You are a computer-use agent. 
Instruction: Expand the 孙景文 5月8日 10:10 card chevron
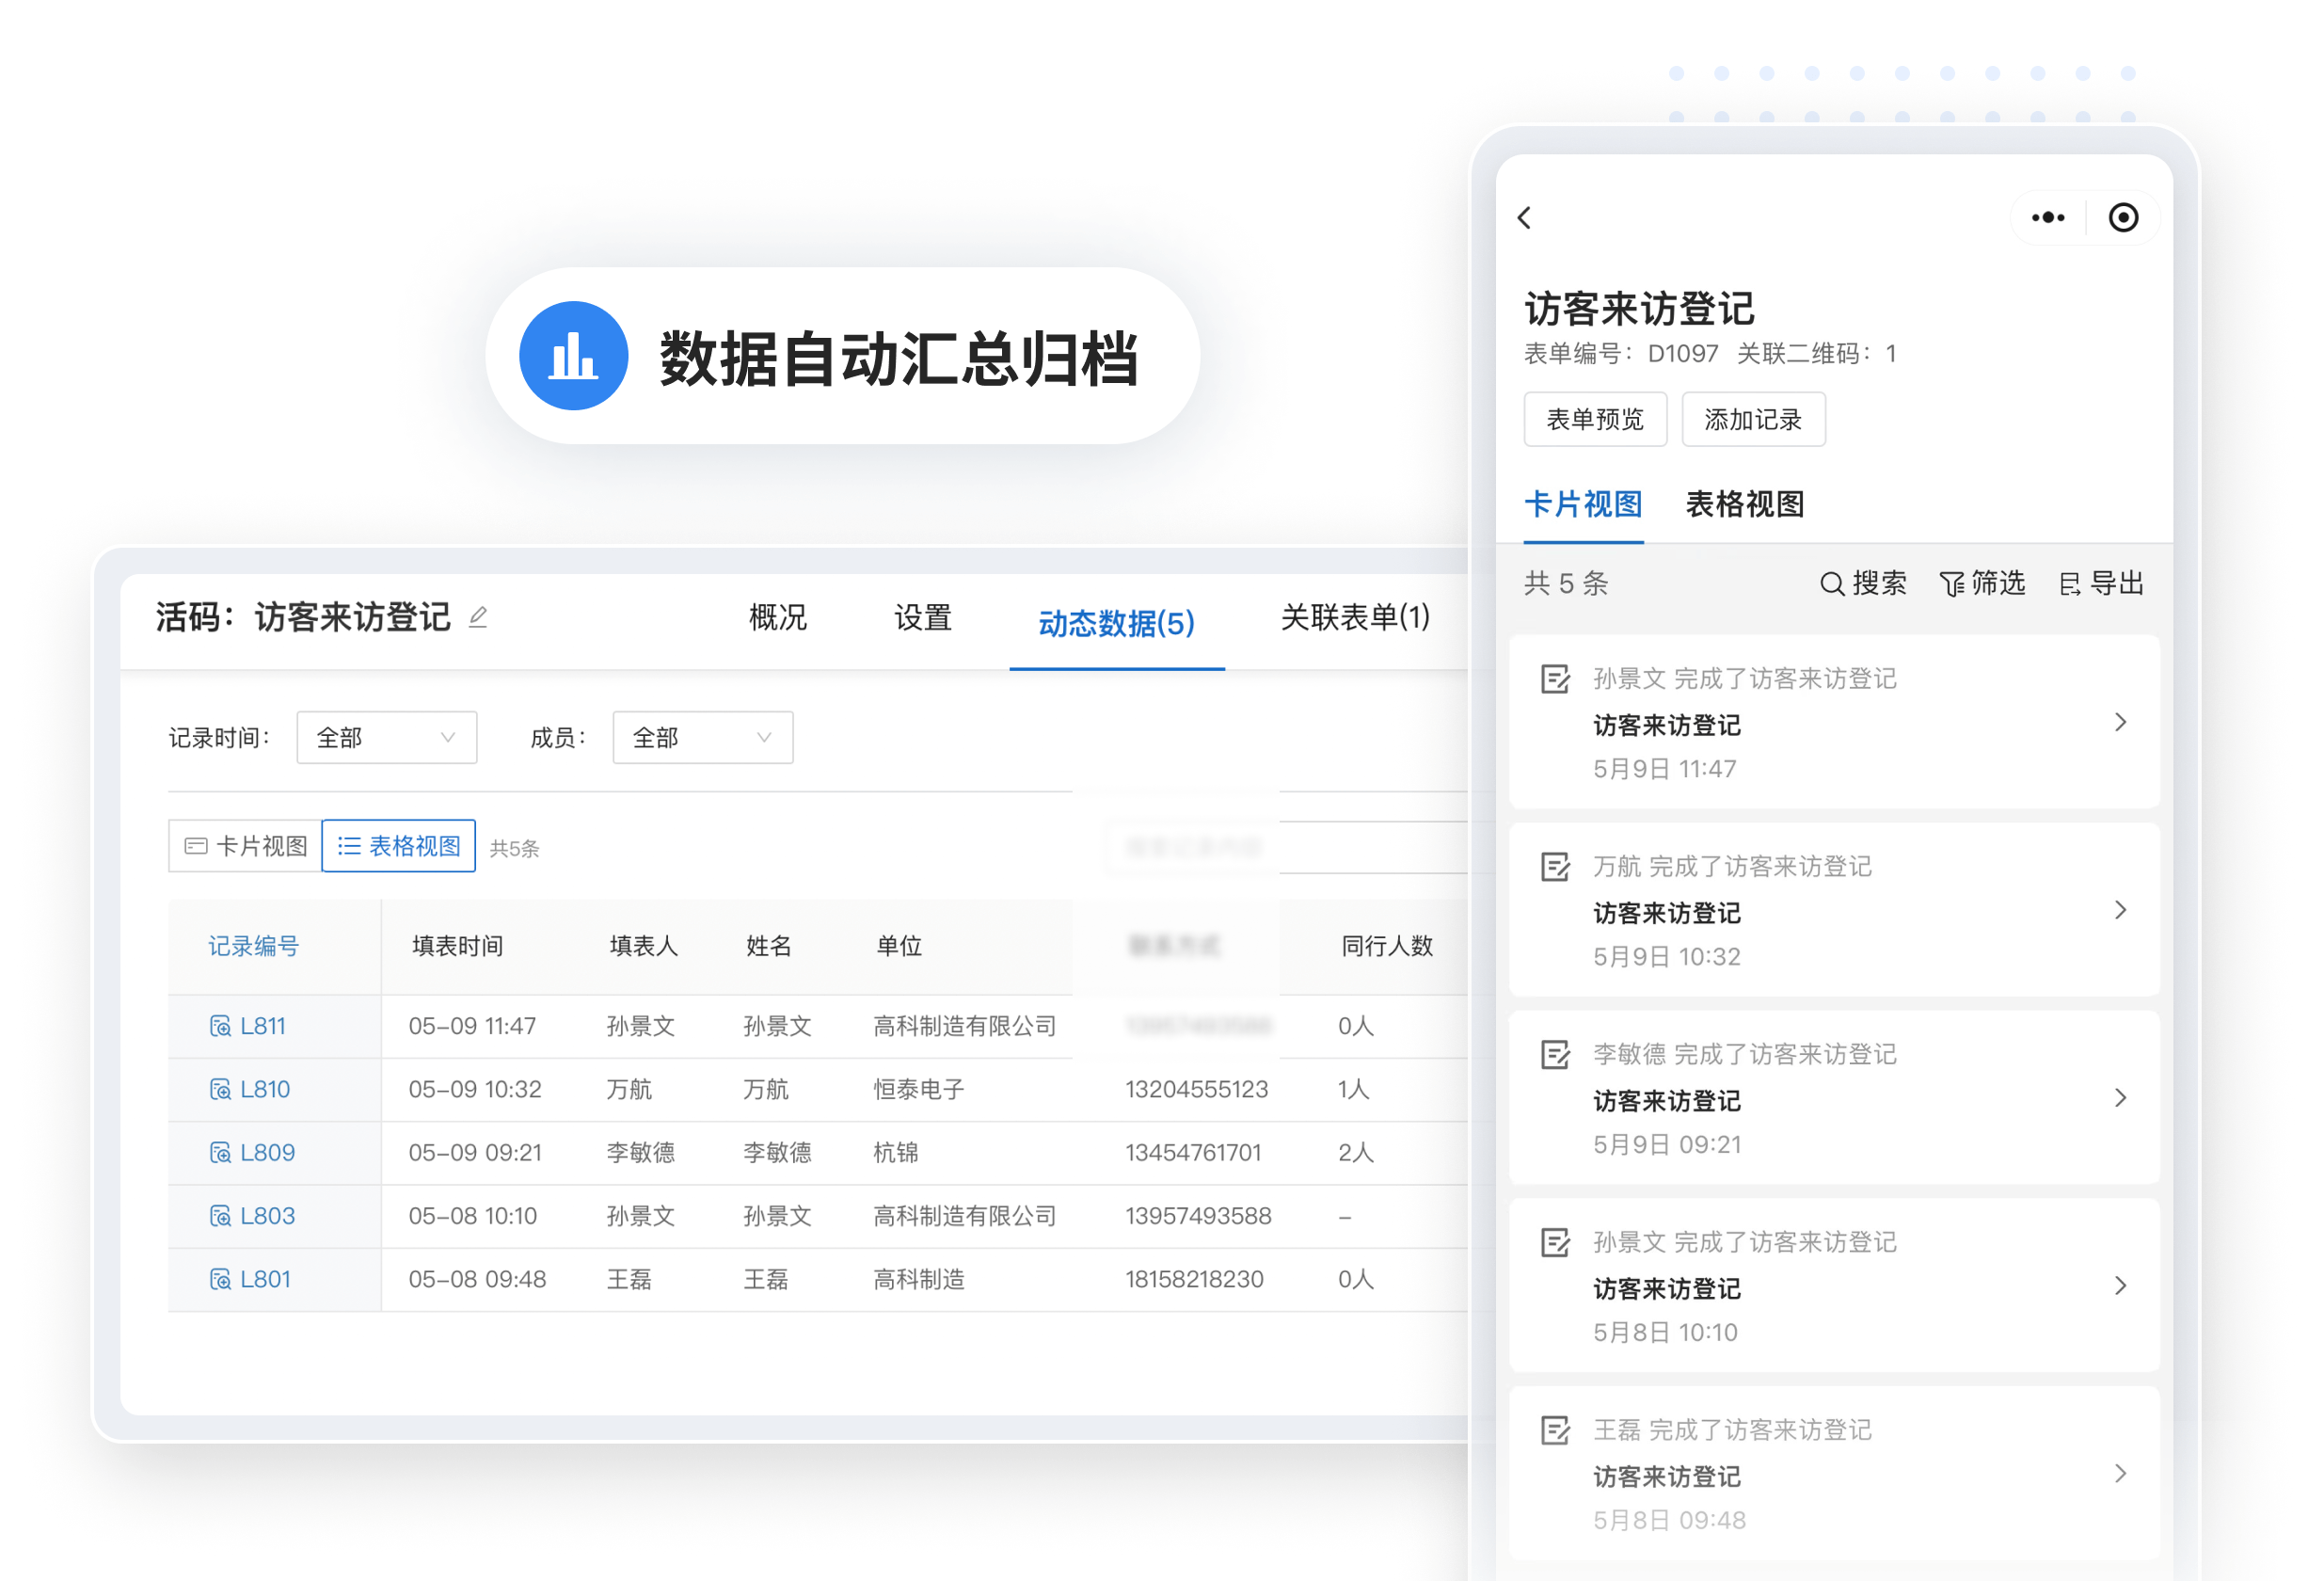click(2120, 1287)
